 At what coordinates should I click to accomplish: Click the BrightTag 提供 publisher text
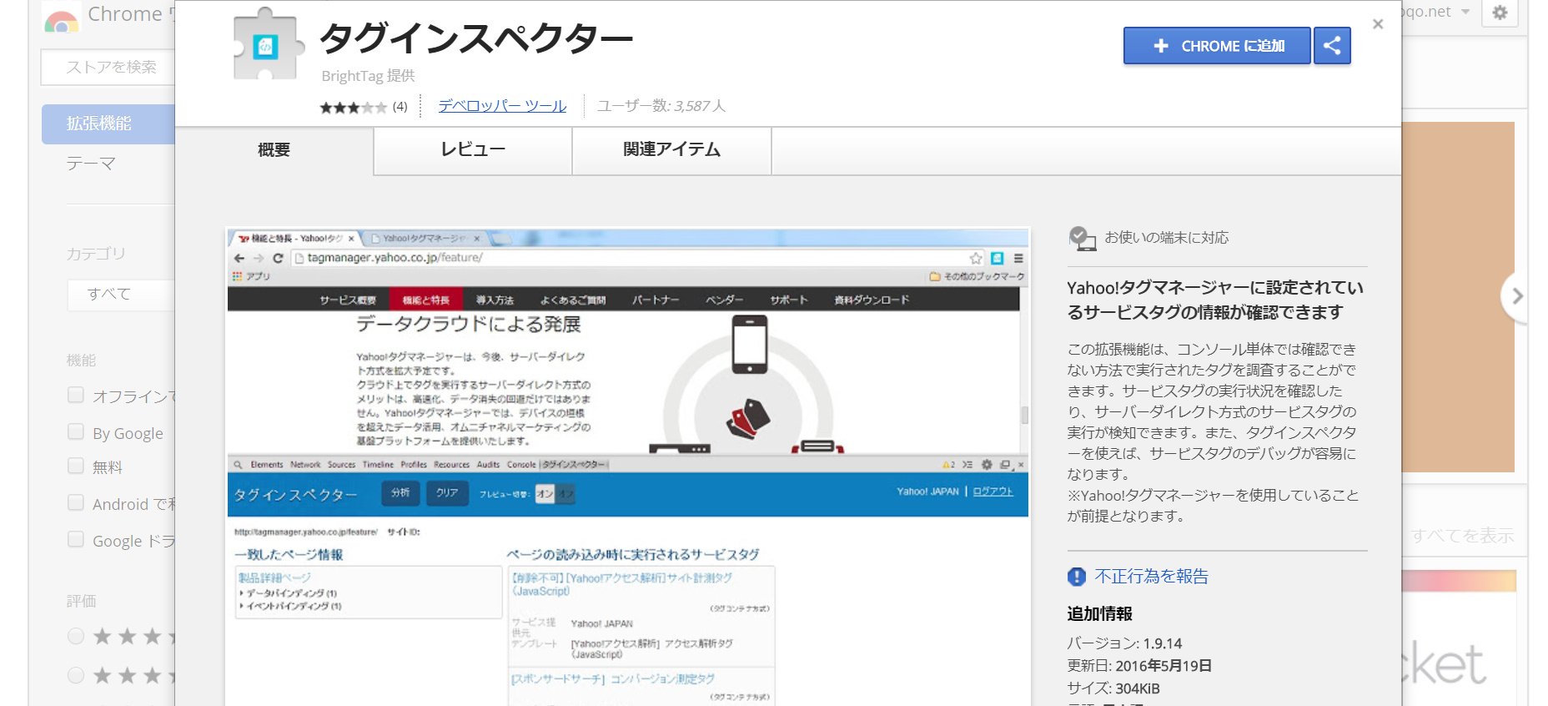pos(368,76)
